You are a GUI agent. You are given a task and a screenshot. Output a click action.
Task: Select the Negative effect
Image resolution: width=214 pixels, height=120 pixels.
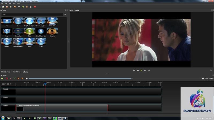pos(52,32)
